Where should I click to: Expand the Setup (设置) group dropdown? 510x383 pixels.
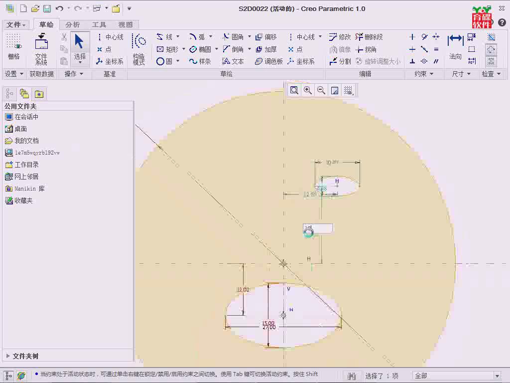click(13, 74)
